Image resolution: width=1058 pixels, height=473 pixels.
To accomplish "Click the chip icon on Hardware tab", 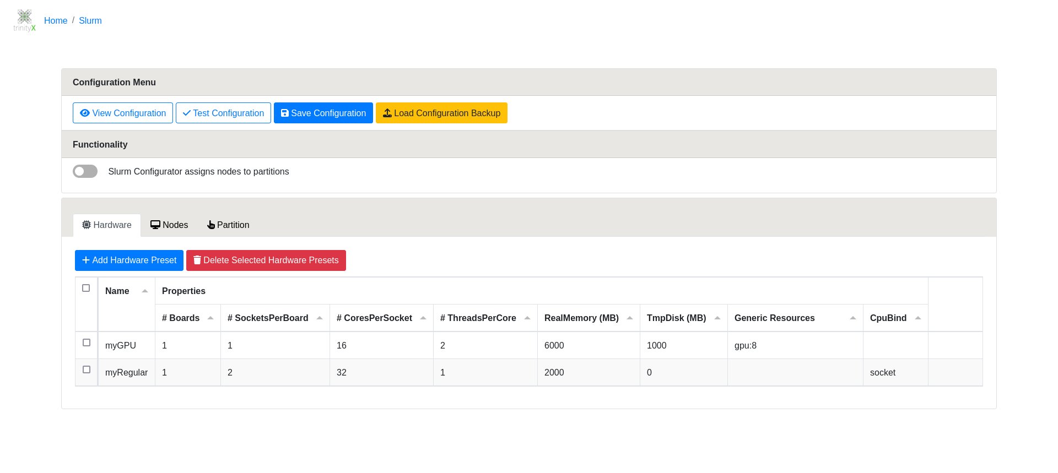I will 87,225.
